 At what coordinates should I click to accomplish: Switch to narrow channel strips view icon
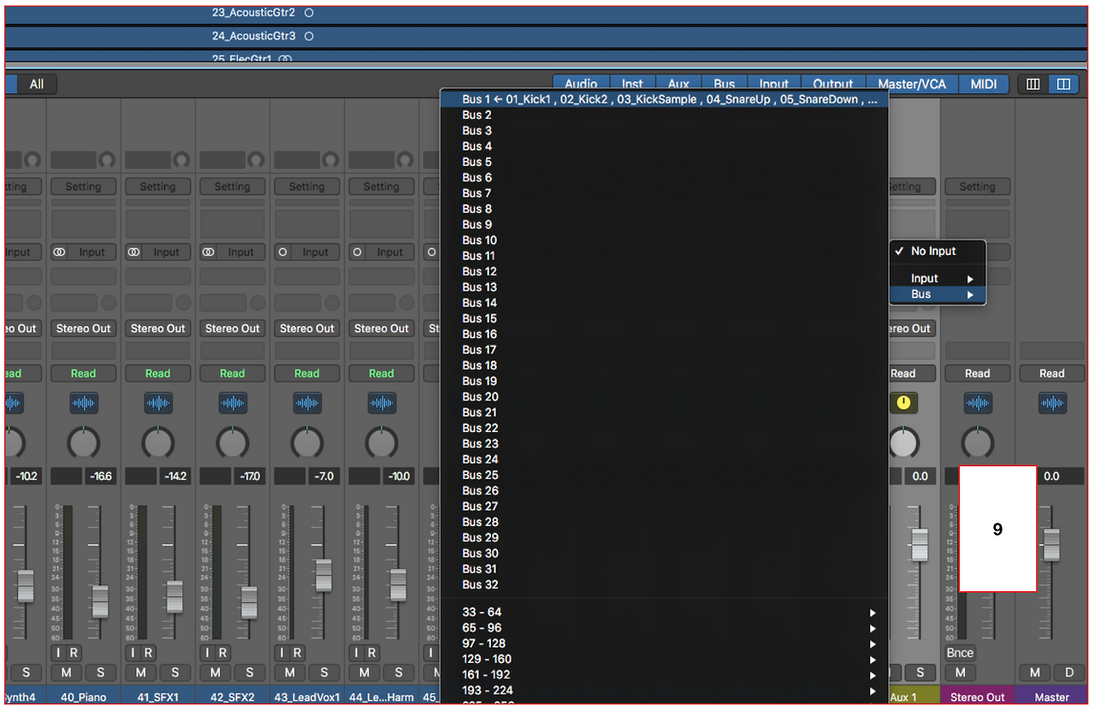coord(1033,84)
